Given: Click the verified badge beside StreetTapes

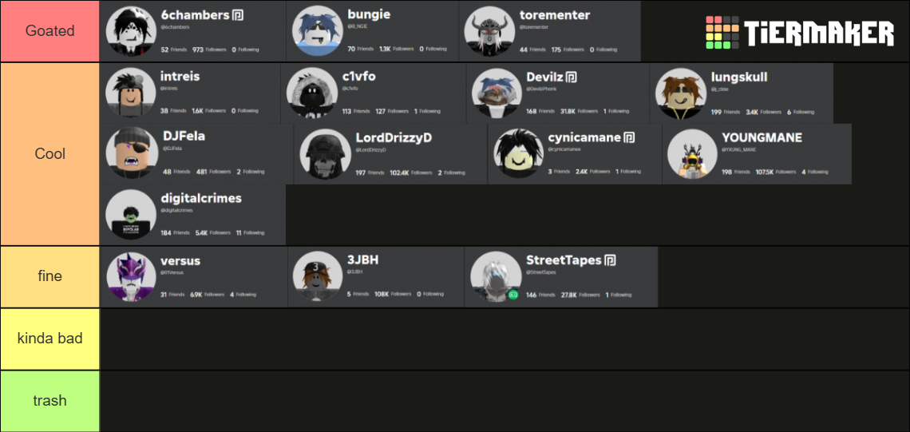Looking at the screenshot, I should click(609, 260).
